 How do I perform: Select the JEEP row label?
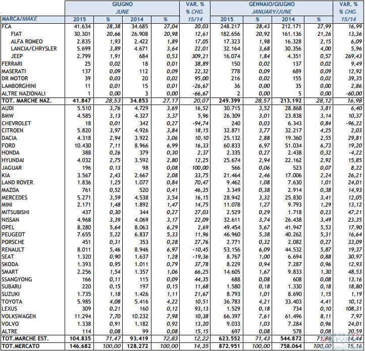(17, 56)
